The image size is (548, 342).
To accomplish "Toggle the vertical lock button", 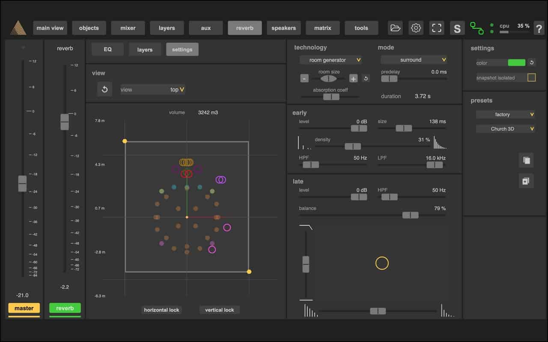I will (219, 310).
